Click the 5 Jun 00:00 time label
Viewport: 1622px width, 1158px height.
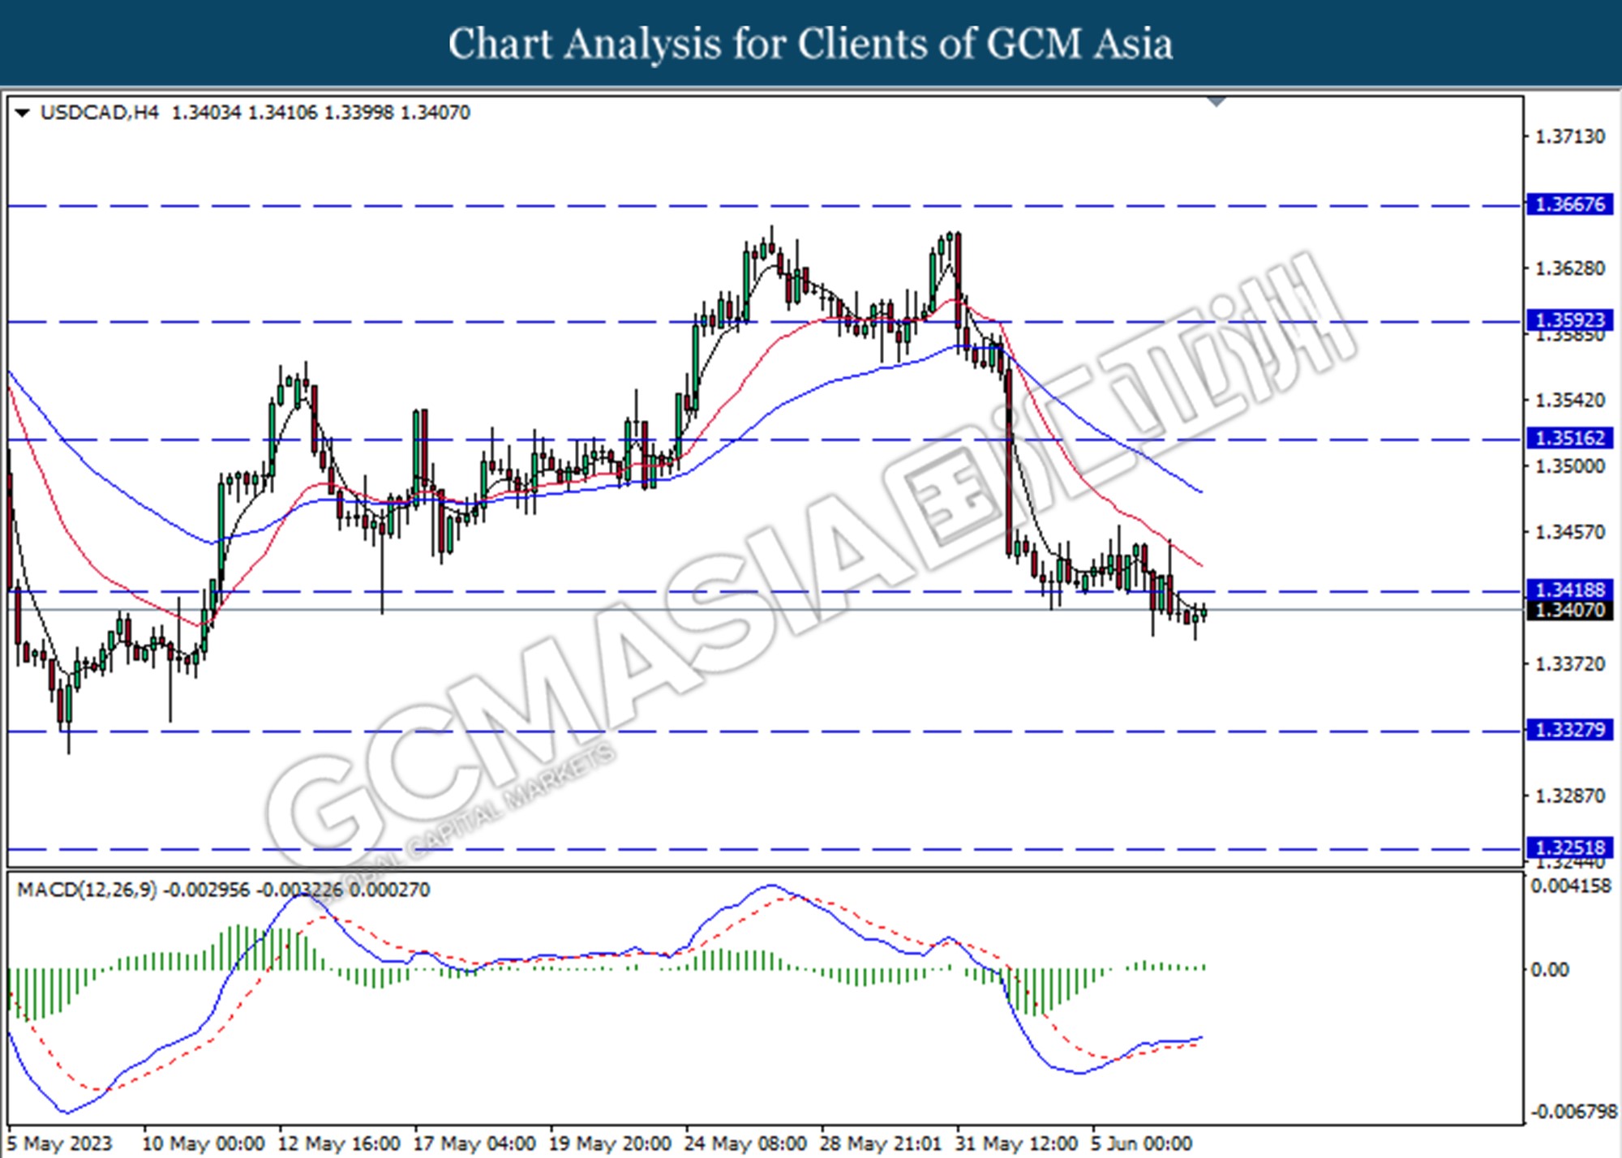point(1141,1144)
